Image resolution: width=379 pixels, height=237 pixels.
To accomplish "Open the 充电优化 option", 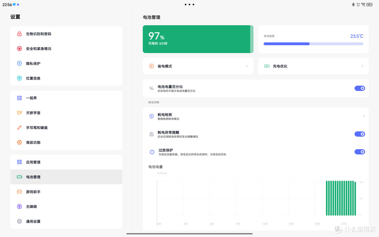I will [313, 66].
